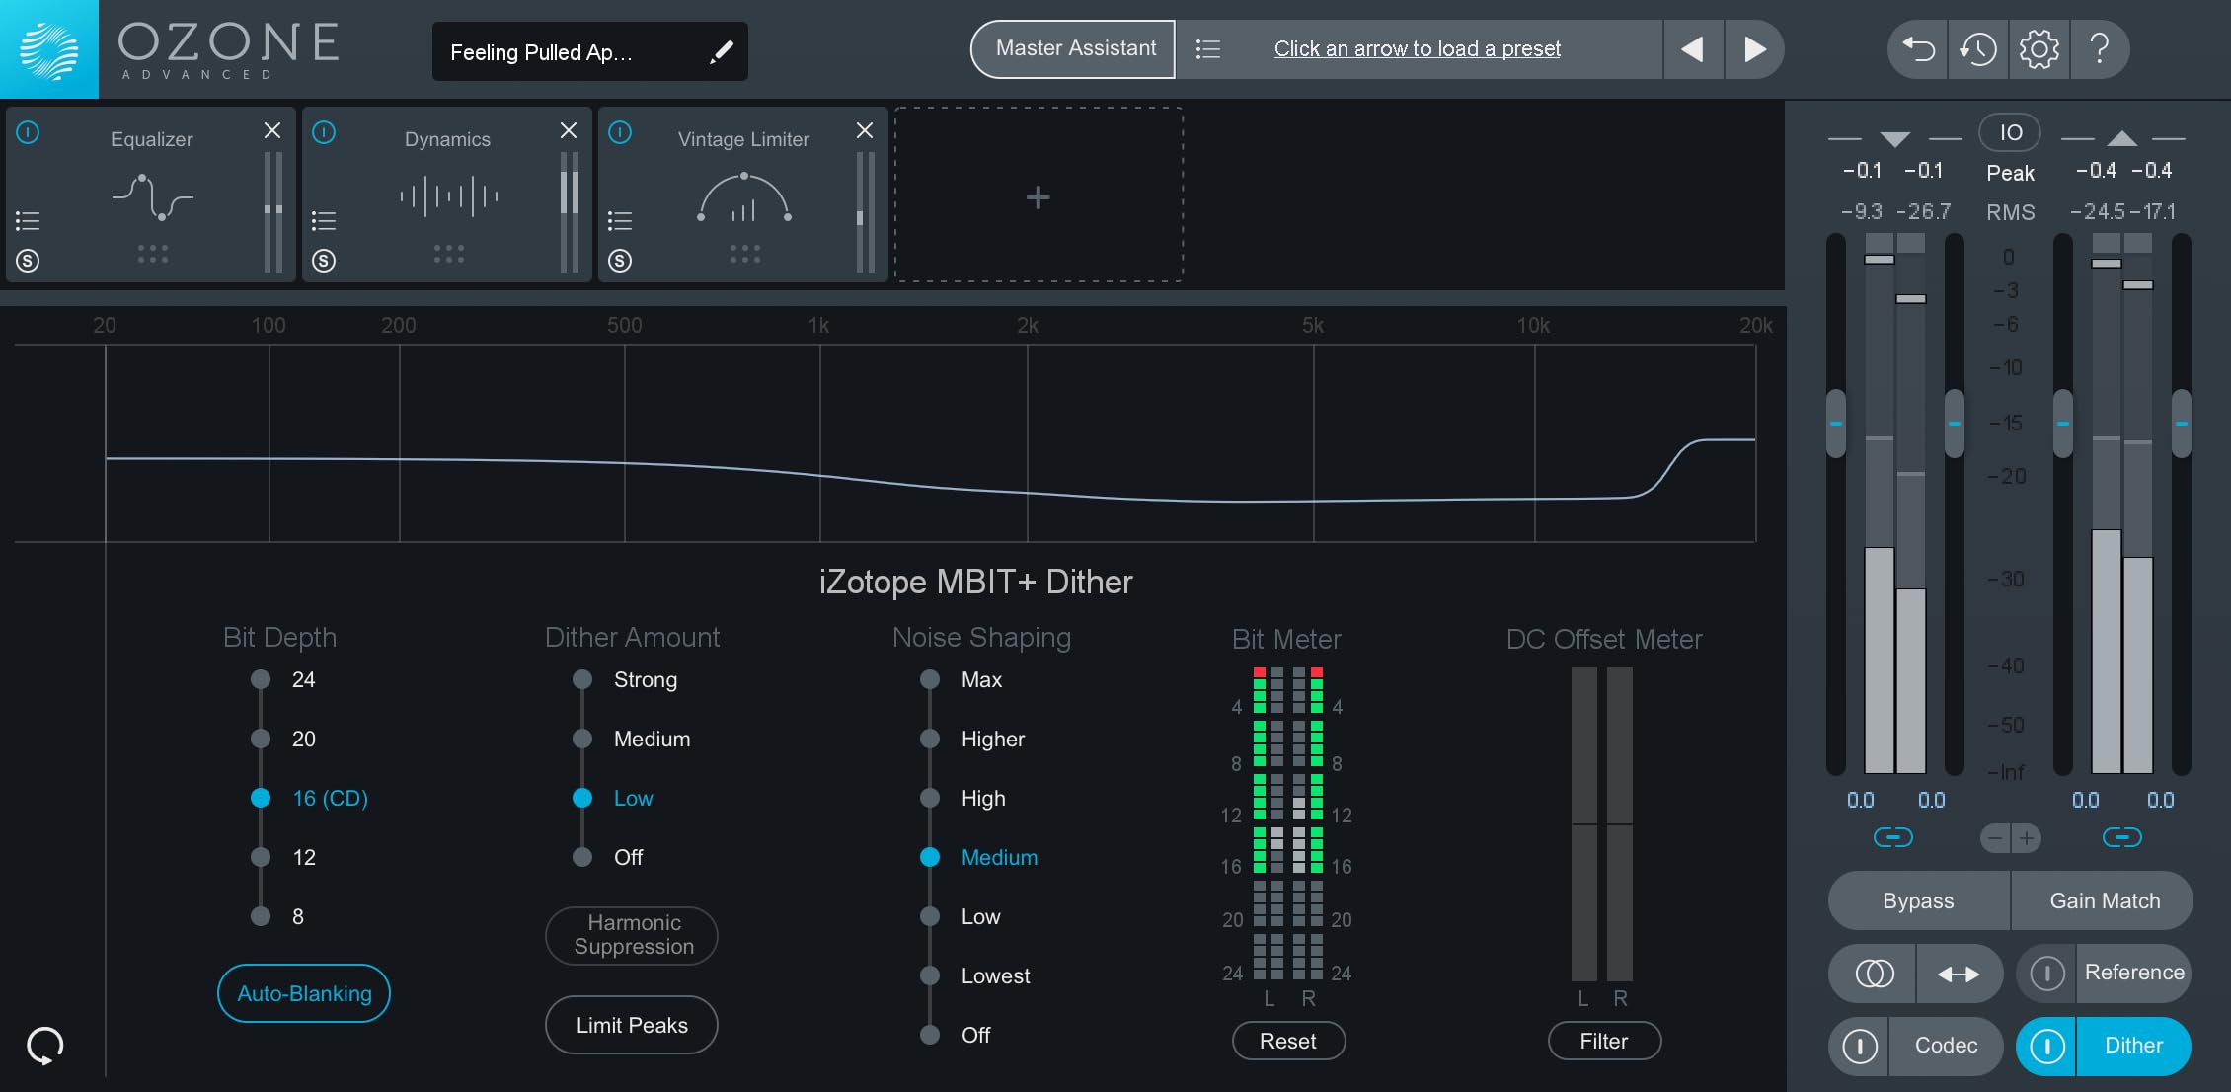The image size is (2231, 1092).
Task: Solo the Equalizer module
Action: click(28, 261)
